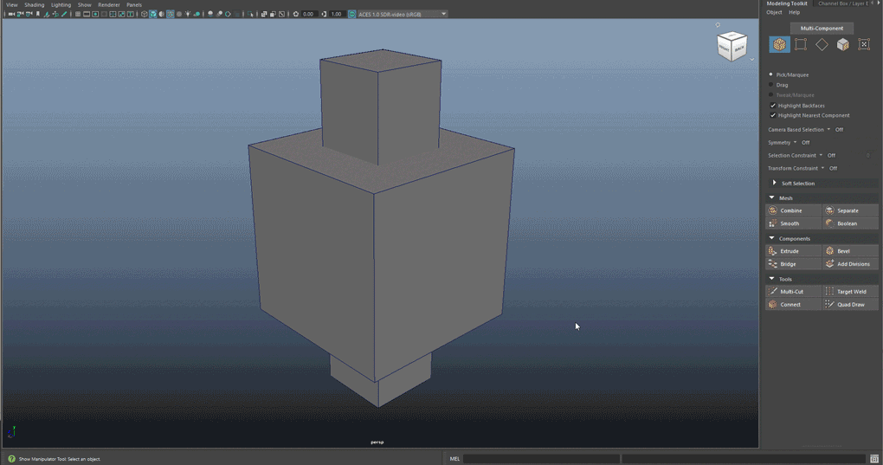Image resolution: width=883 pixels, height=465 pixels.
Task: Toggle wireframe on shaded icon
Action: click(171, 14)
